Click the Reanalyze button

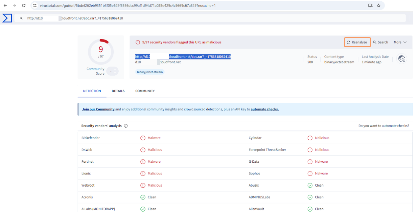click(x=357, y=42)
